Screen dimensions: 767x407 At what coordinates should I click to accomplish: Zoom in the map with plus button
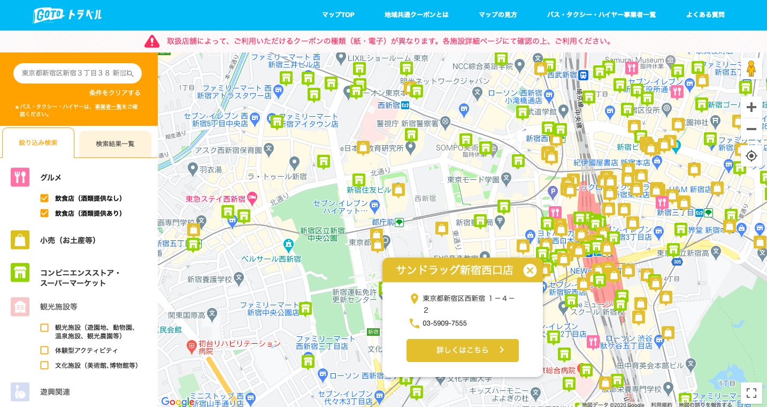point(751,107)
